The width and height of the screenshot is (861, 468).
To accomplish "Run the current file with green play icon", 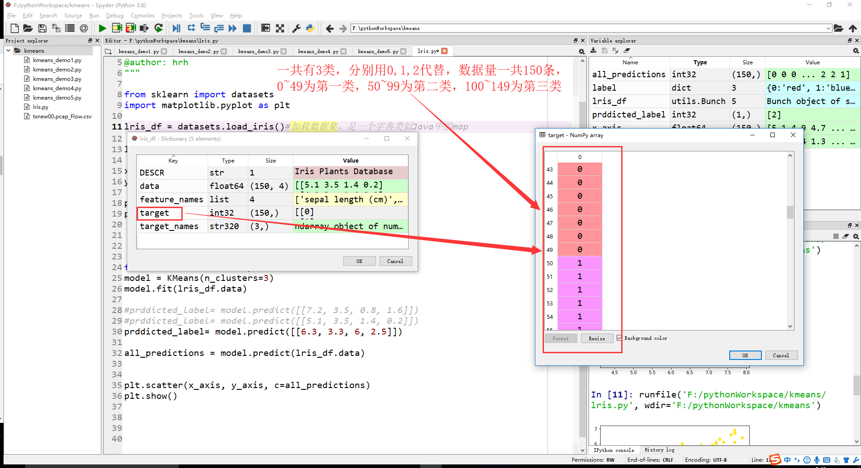I will tap(102, 28).
